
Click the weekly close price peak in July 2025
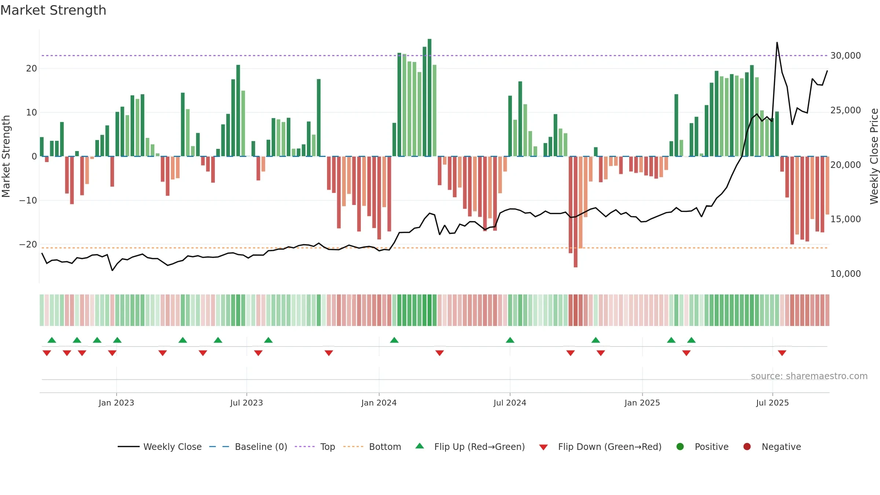(x=777, y=43)
